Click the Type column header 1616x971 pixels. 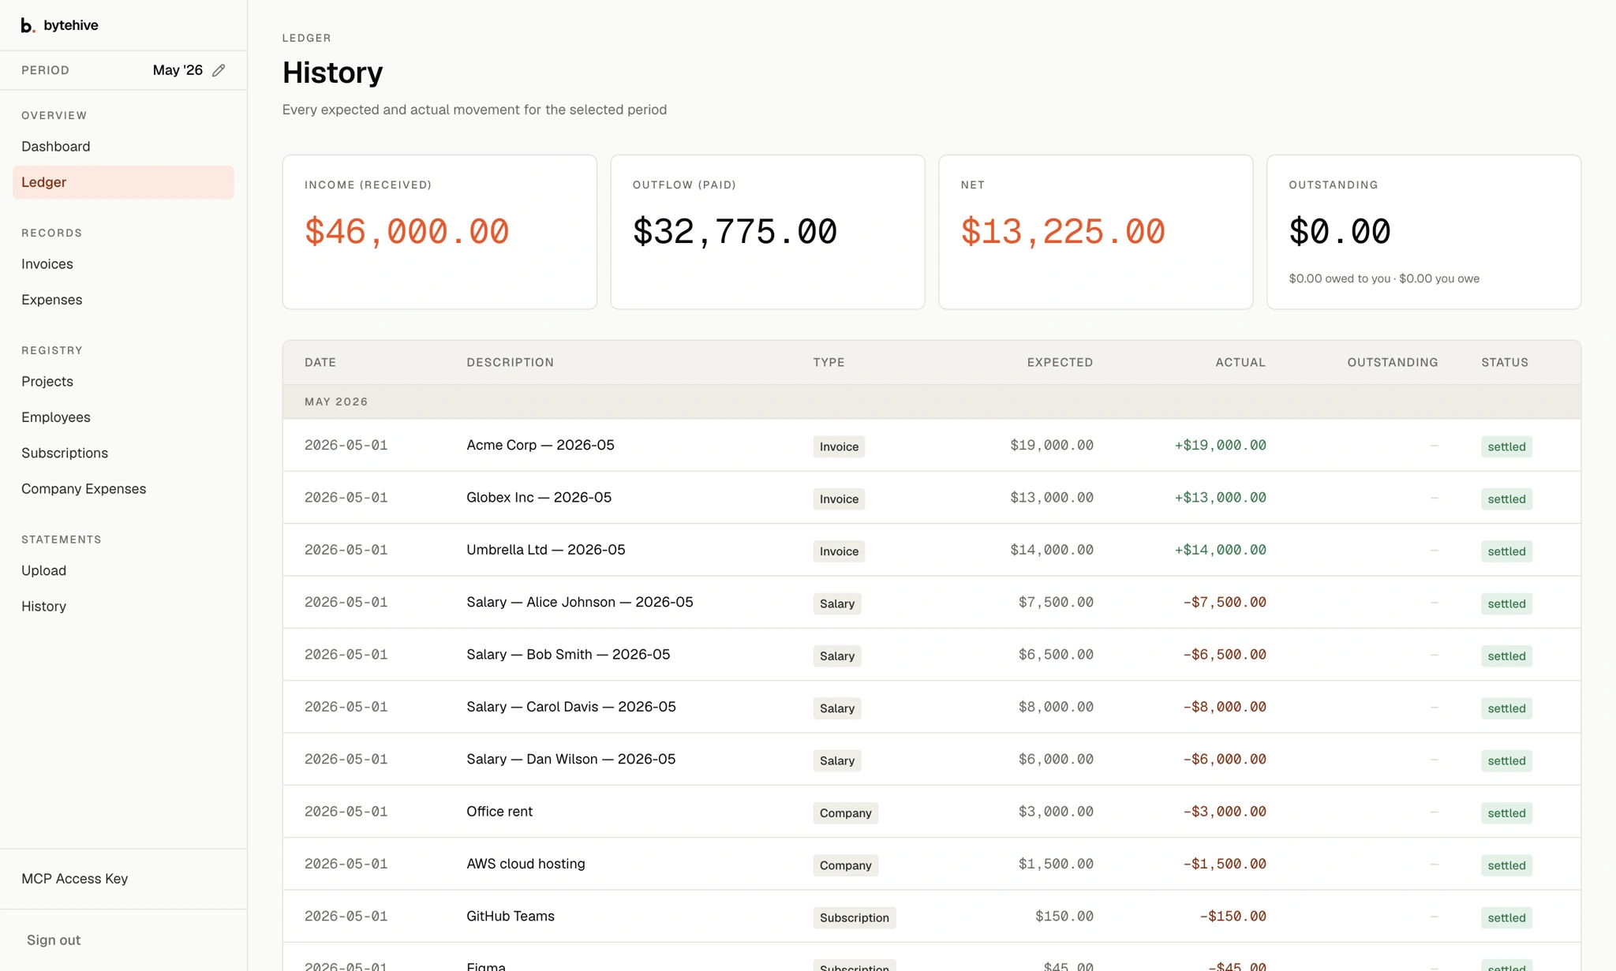(829, 363)
